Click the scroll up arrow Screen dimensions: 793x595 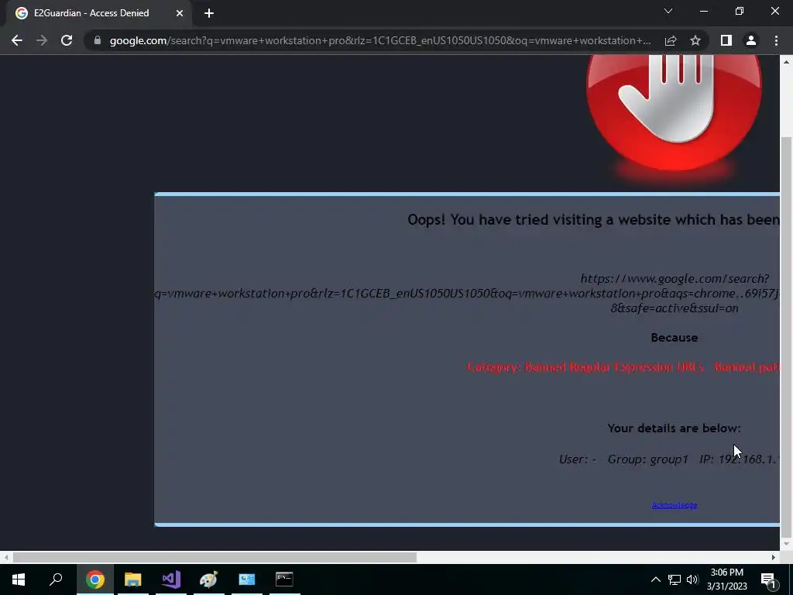point(787,62)
